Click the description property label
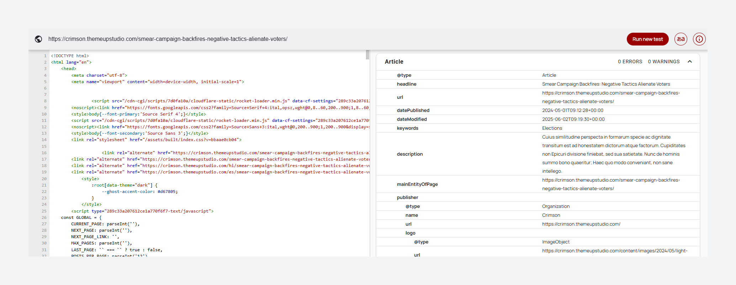Image resolution: width=736 pixels, height=285 pixels. (410, 154)
